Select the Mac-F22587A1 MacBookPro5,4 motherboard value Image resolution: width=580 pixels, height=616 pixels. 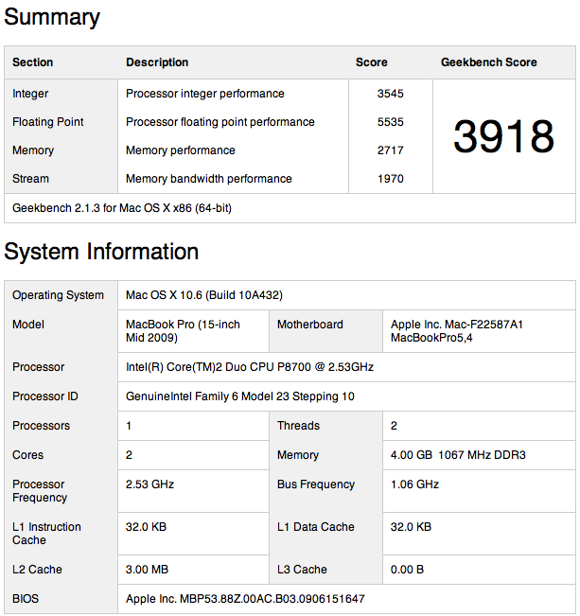point(457,331)
